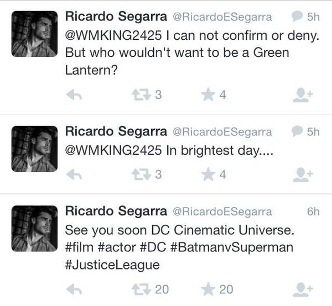Image resolution: width=332 pixels, height=306 pixels.
Task: Open conversation bubble on first tweet
Action: pyautogui.click(x=297, y=18)
